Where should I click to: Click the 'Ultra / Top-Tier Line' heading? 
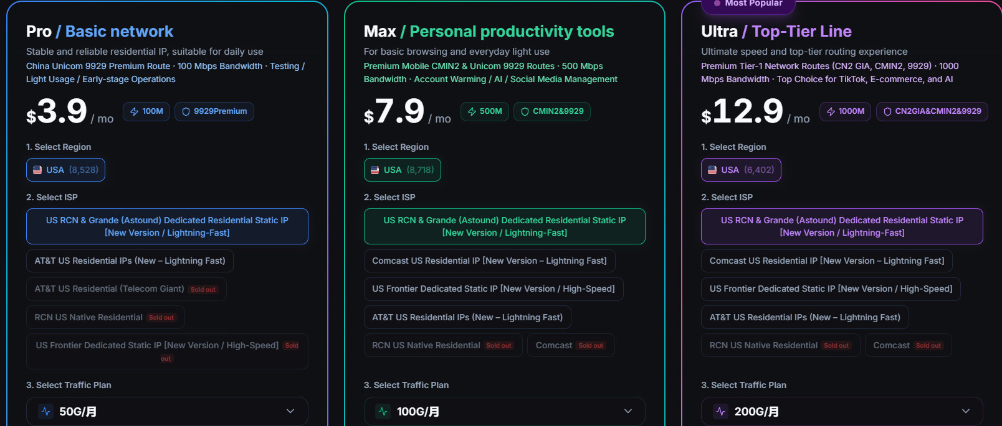click(x=776, y=31)
